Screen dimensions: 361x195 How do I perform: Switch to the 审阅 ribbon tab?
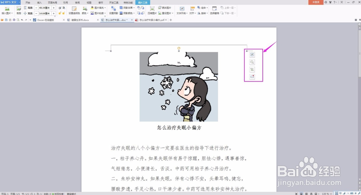point(77,3)
